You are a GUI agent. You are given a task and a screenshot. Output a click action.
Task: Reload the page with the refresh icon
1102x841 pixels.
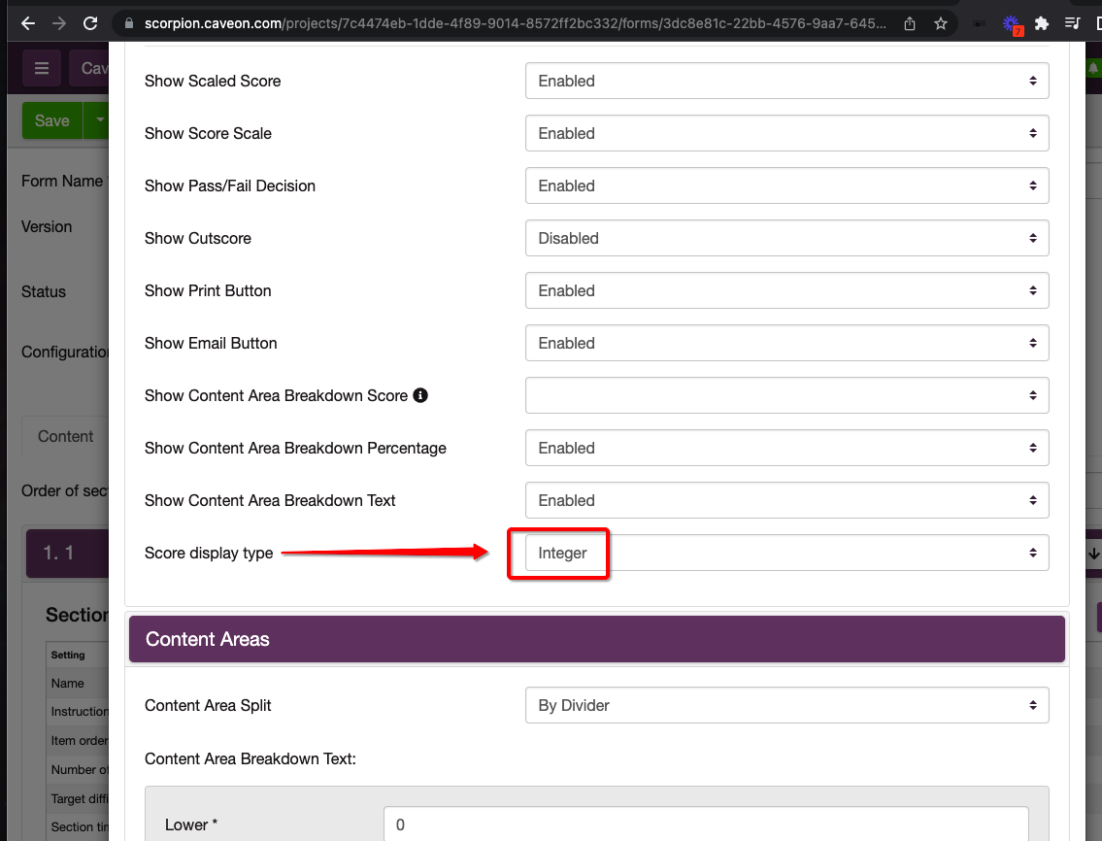click(x=90, y=24)
